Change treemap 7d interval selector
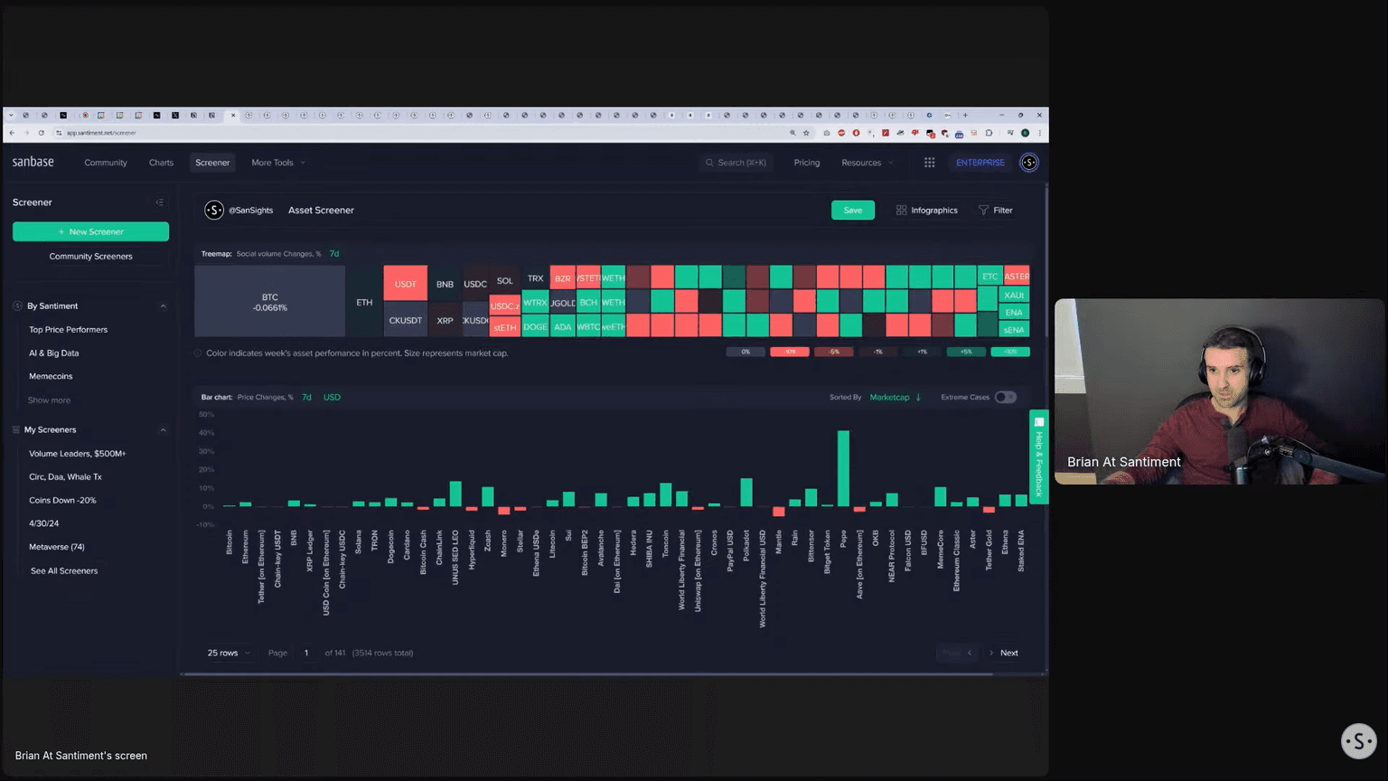The width and height of the screenshot is (1388, 781). (x=334, y=254)
